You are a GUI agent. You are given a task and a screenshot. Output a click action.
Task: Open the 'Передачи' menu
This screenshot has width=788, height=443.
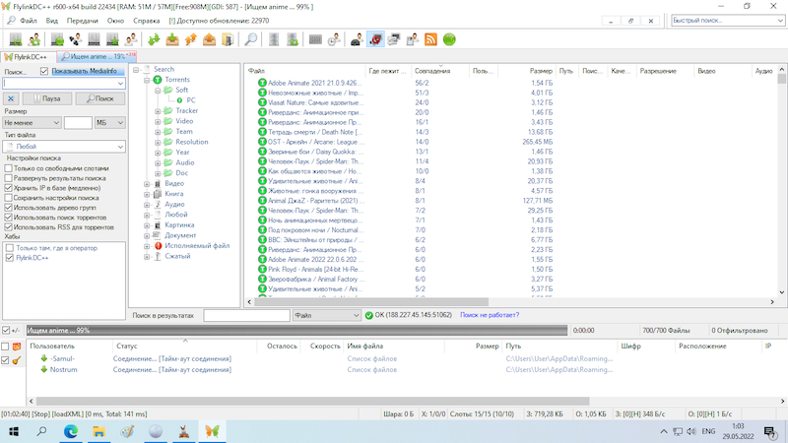[80, 20]
